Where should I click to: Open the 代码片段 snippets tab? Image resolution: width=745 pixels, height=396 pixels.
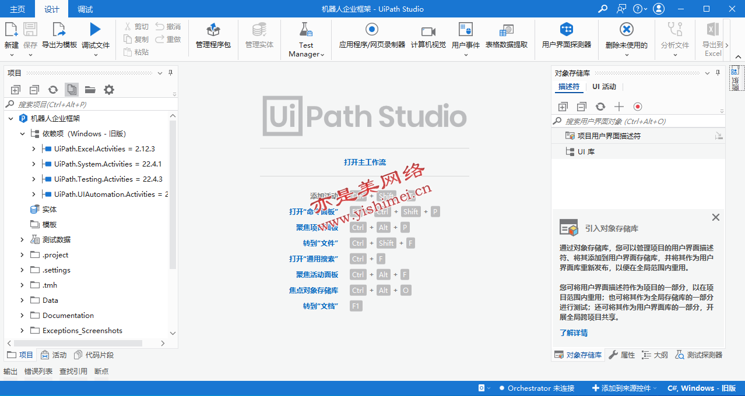click(94, 355)
